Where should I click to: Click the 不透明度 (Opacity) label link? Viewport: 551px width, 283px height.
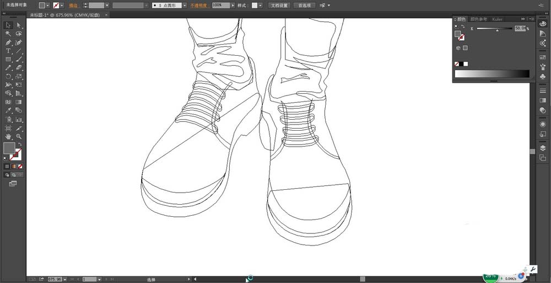(200, 6)
